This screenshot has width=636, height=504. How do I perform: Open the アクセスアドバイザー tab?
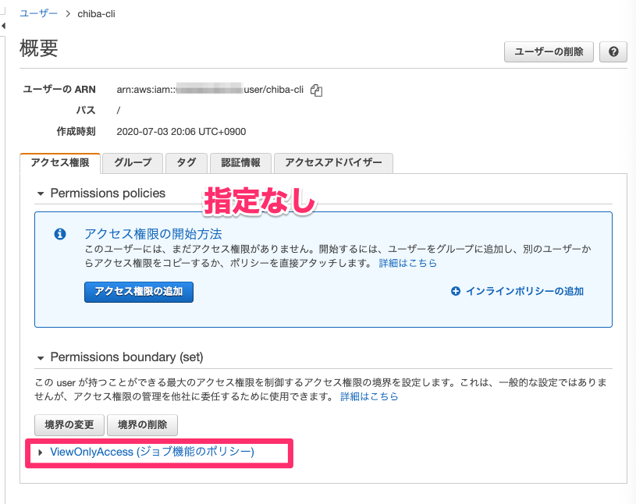point(333,163)
